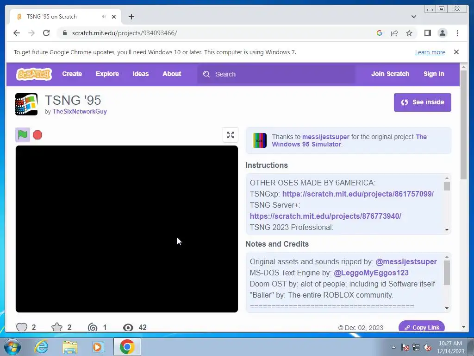Click the address bar URL
This screenshot has width=474, height=356.
124,33
